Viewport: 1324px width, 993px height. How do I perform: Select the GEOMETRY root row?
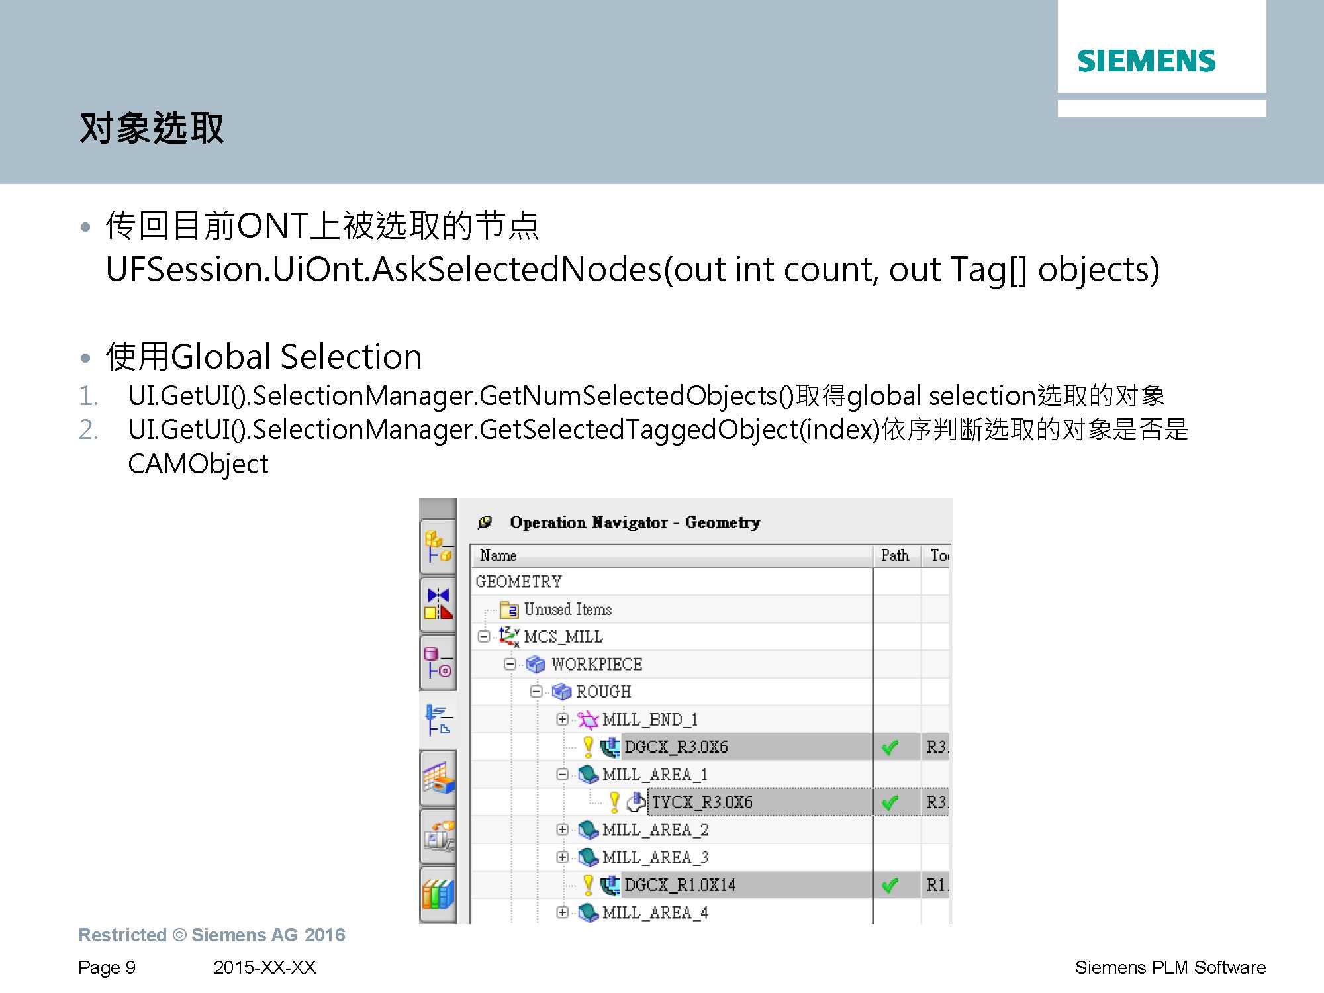[672, 581]
